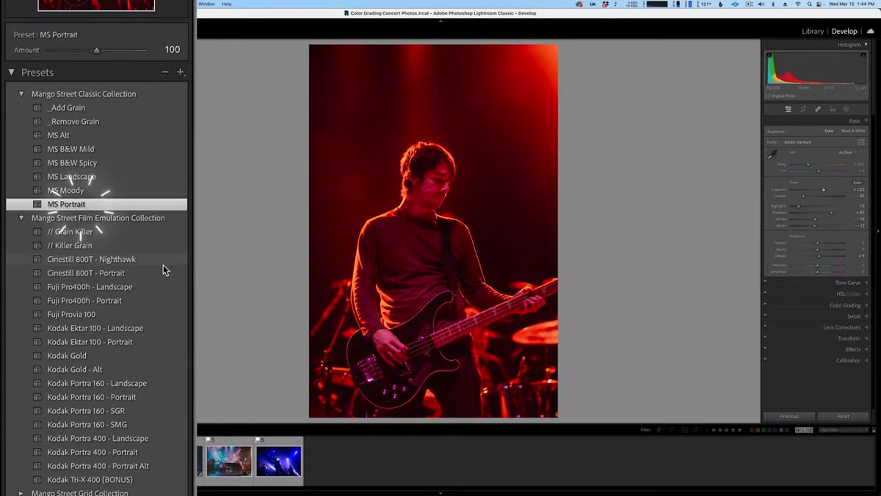Select the Healing brush tool icon
The height and width of the screenshot is (496, 881).
tap(818, 109)
